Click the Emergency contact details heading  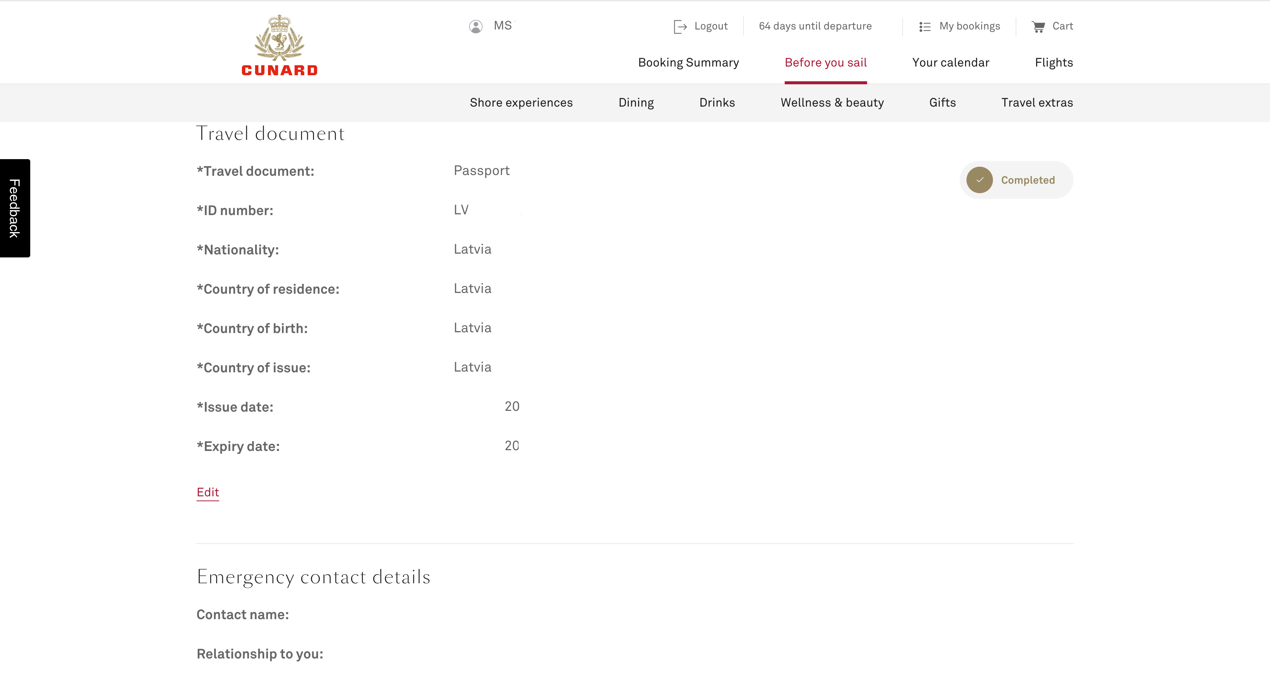coord(314,577)
